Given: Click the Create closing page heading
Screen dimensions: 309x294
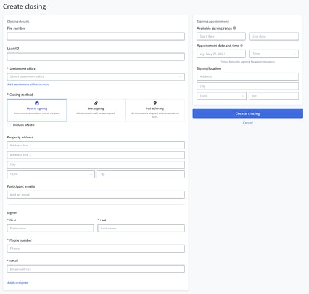Looking at the screenshot, I should pos(25,7).
